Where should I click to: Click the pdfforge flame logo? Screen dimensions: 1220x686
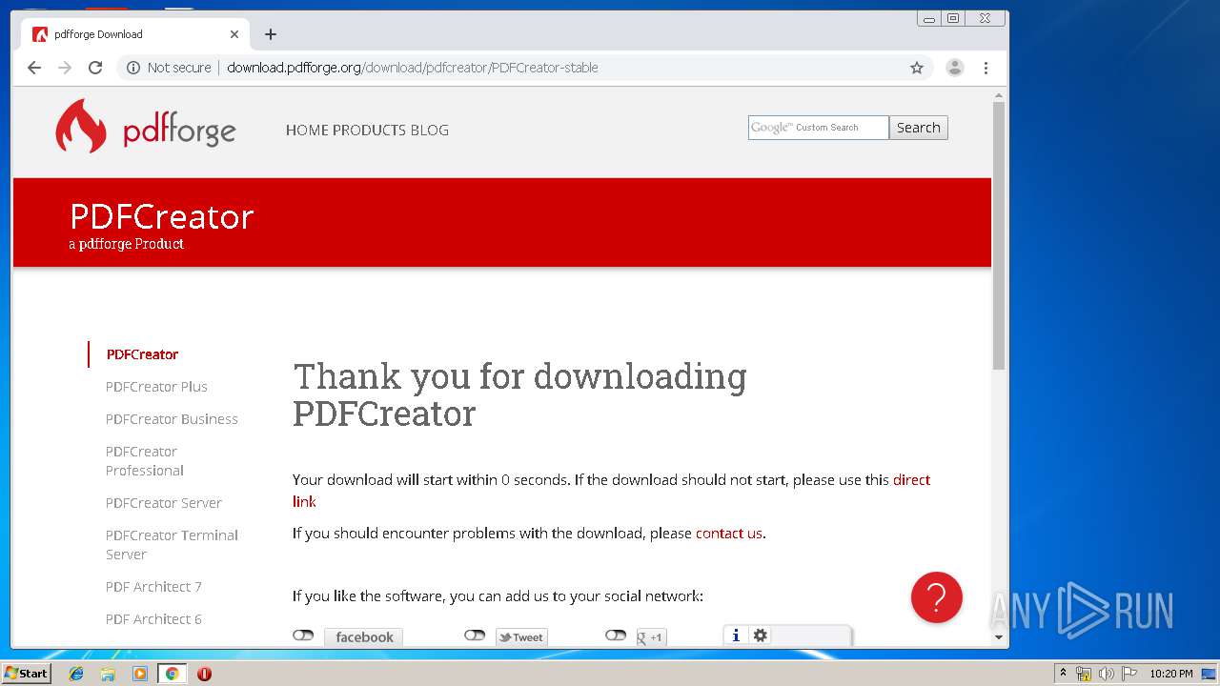pyautogui.click(x=81, y=126)
